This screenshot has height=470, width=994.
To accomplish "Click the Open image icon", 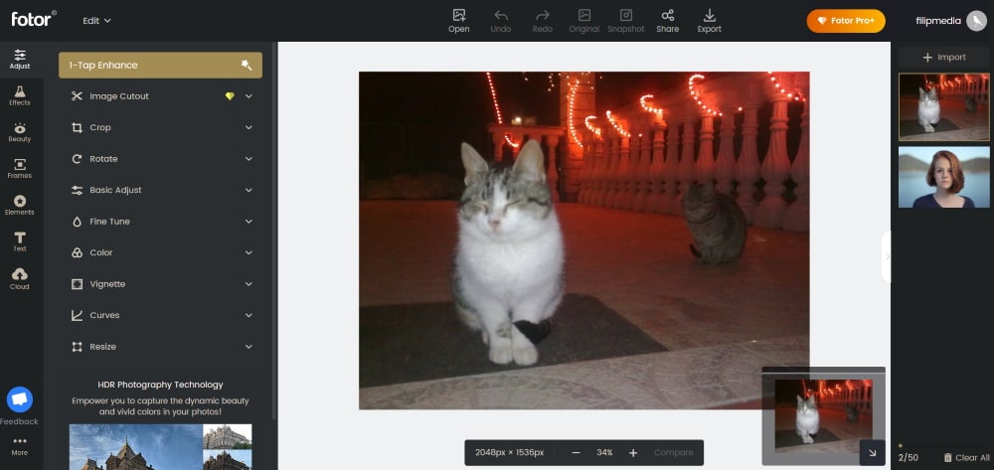I will (459, 20).
